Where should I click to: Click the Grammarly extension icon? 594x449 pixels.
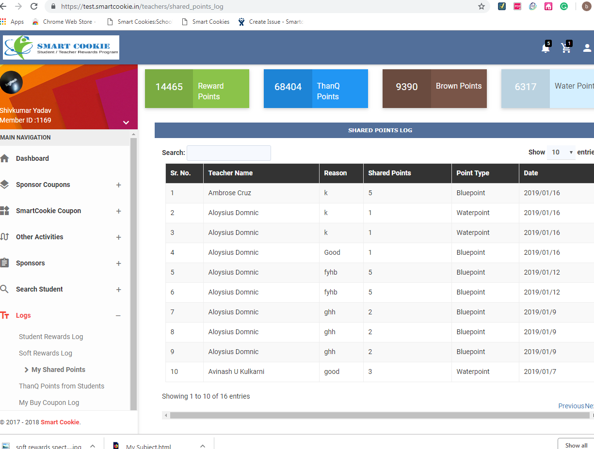pos(564,7)
